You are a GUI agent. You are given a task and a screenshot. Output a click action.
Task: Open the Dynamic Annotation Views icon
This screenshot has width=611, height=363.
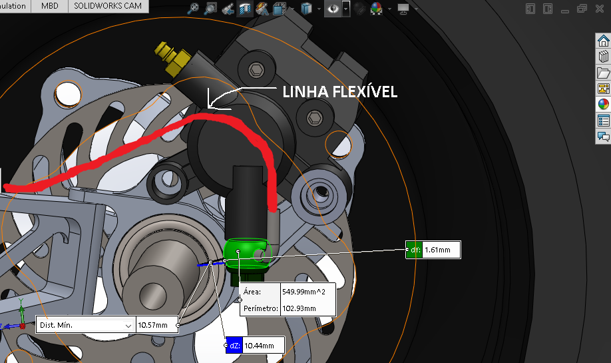[x=262, y=9]
